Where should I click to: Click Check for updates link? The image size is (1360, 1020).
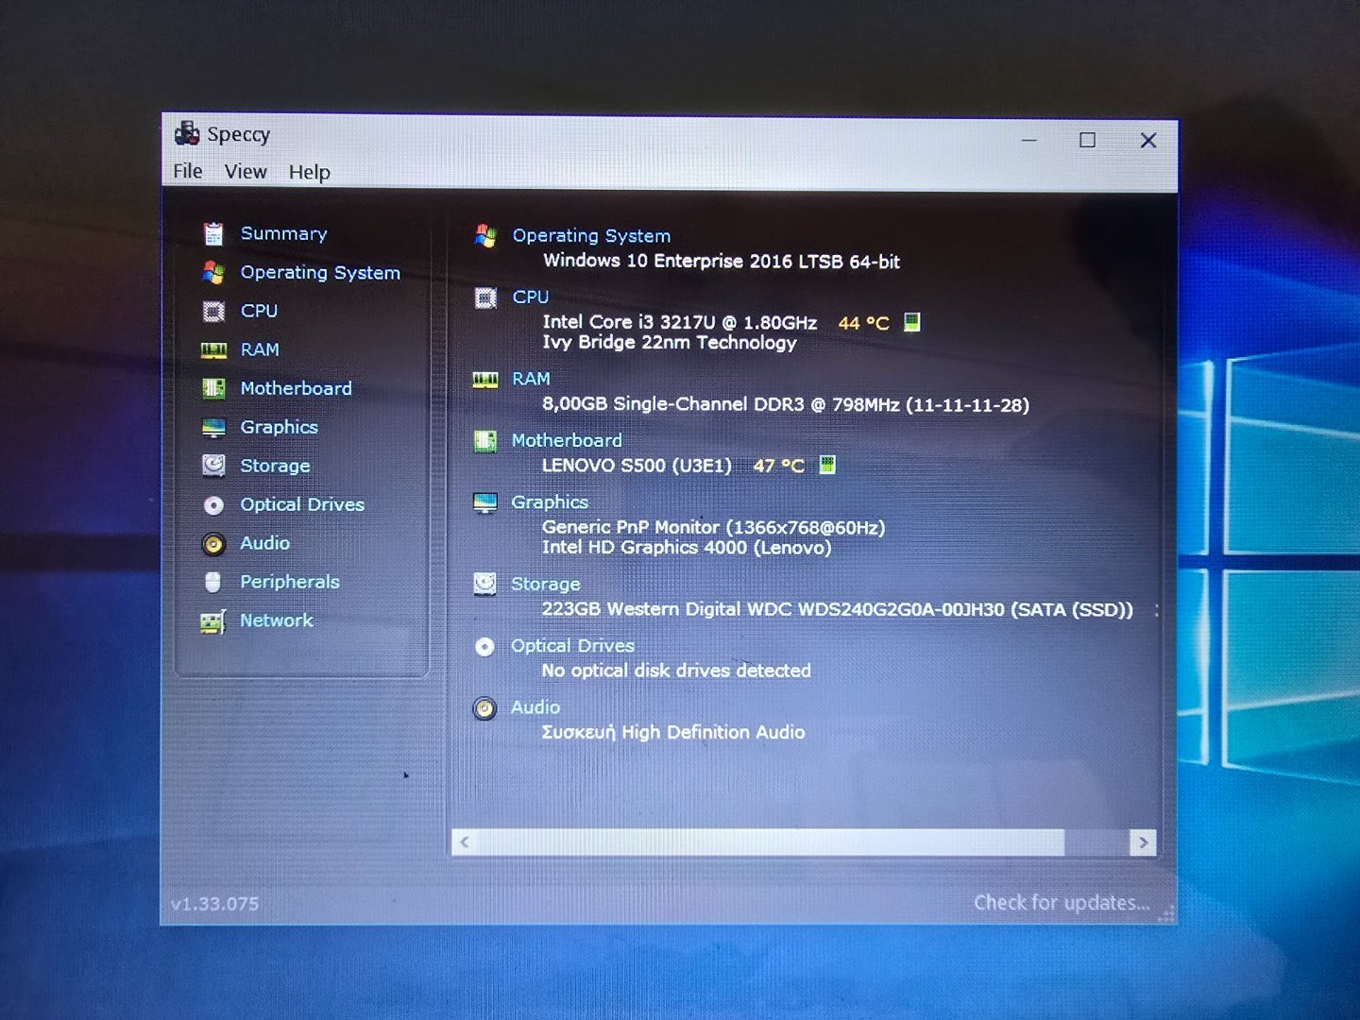coord(1062,903)
